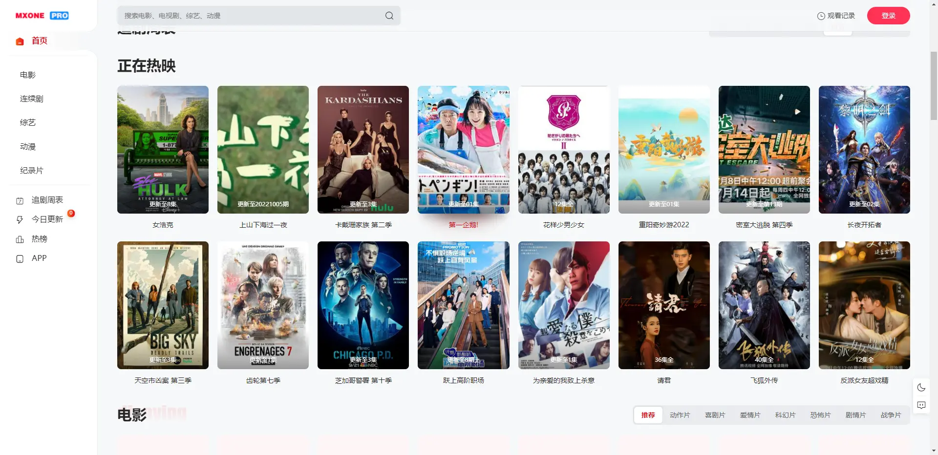Click the search input field
The height and width of the screenshot is (455, 938).
click(252, 16)
